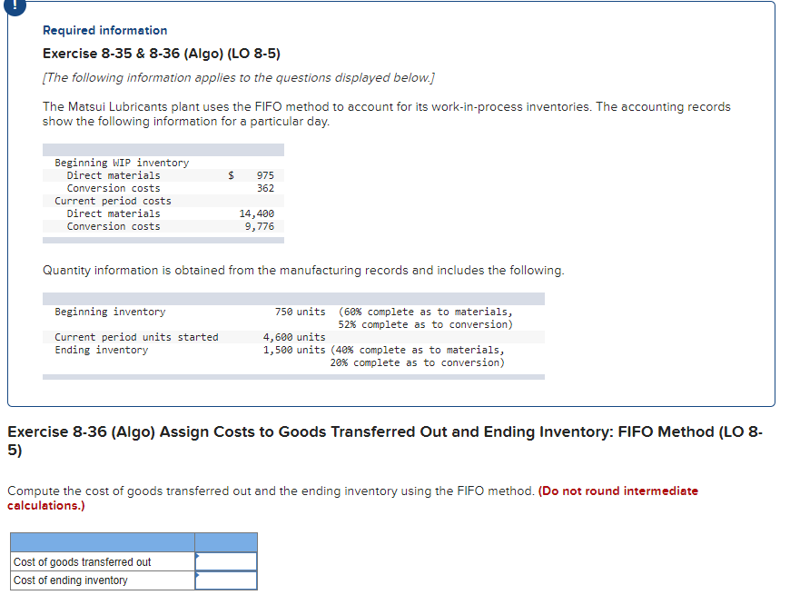
Task: Click the Conversion costs 9,776 figure
Action: click(x=261, y=226)
